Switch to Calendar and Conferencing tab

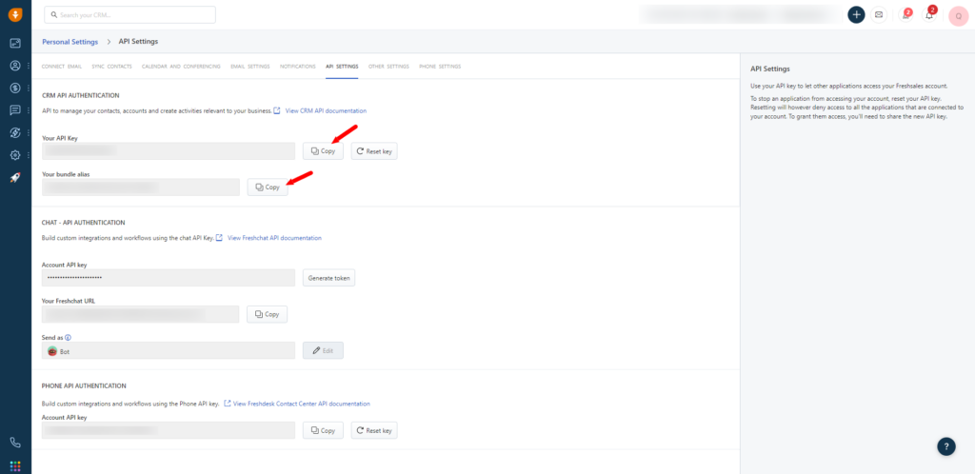(181, 67)
